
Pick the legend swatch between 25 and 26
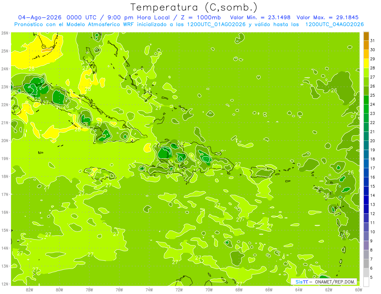366,91
